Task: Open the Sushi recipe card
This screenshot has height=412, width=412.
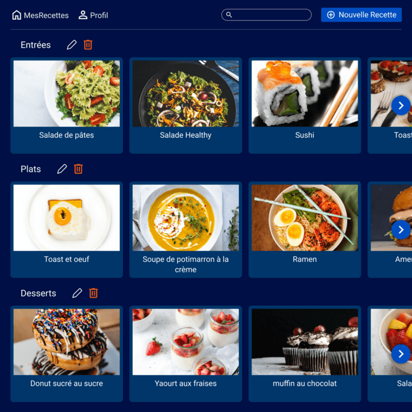Action: tap(305, 106)
